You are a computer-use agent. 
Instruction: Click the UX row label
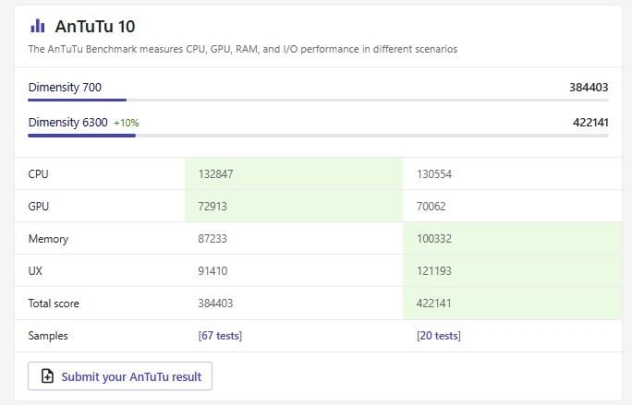pyautogui.click(x=35, y=271)
